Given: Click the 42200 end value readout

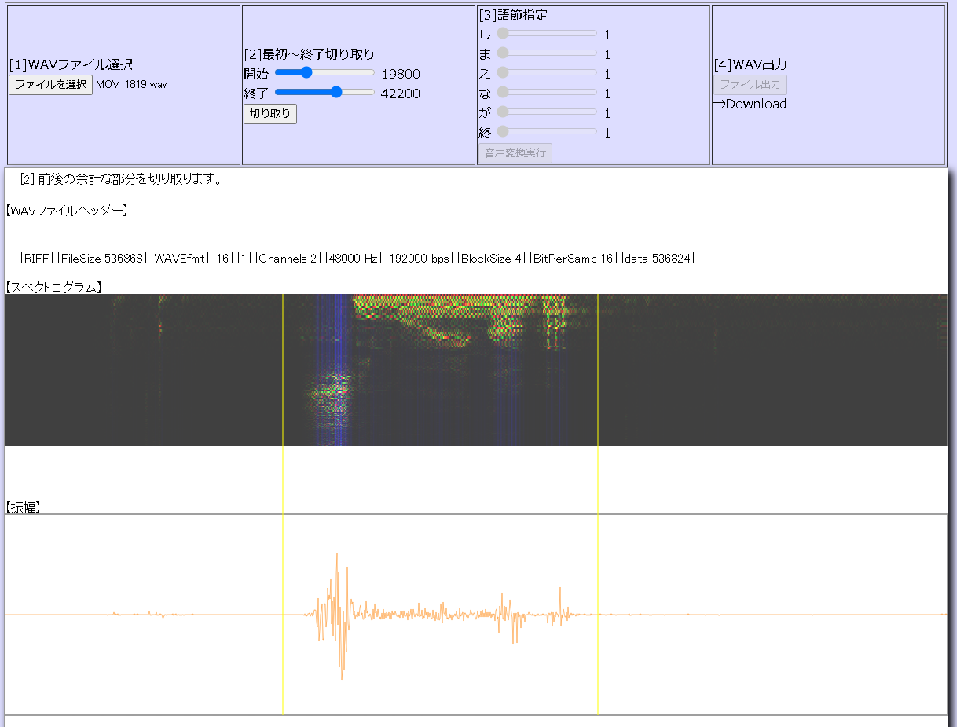Looking at the screenshot, I should [x=401, y=94].
